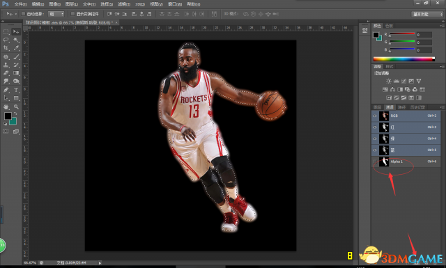This screenshot has height=268, width=446.
Task: Select the Move tool in the toolbox
Action: [x=16, y=31]
